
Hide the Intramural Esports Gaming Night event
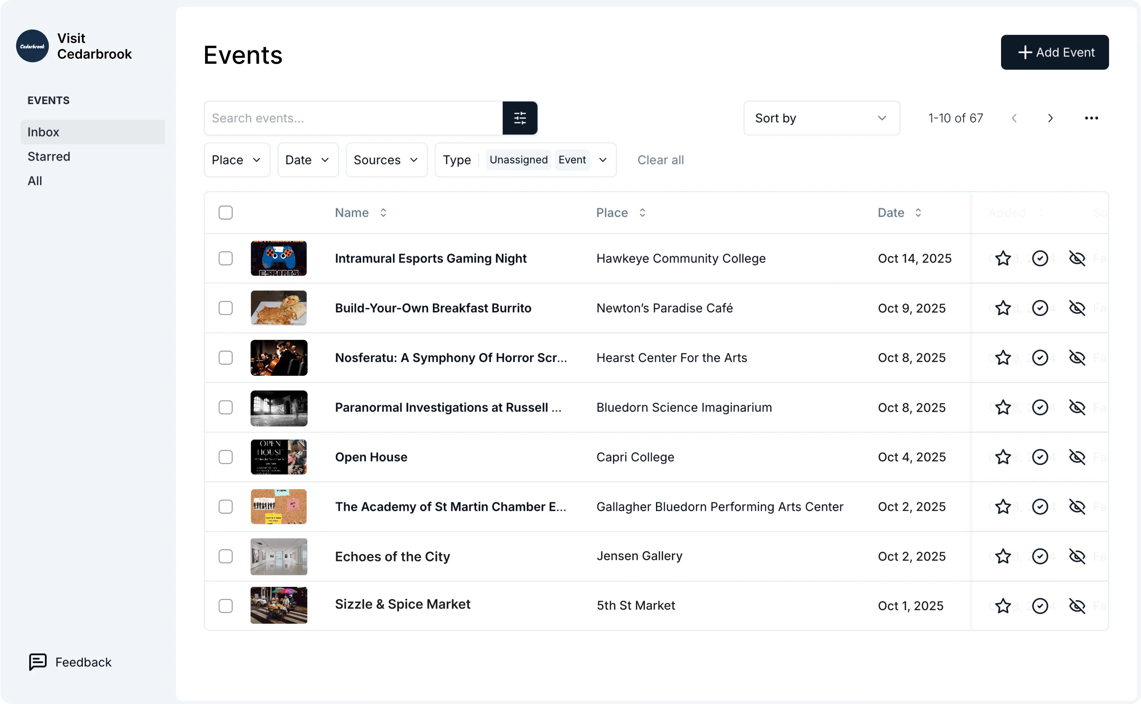pos(1077,258)
